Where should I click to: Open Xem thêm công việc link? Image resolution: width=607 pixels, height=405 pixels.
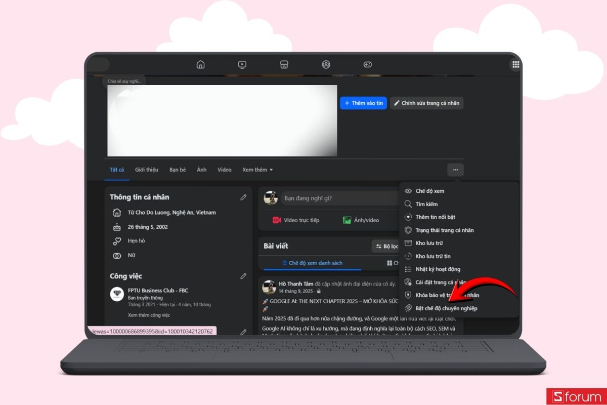coord(149,315)
